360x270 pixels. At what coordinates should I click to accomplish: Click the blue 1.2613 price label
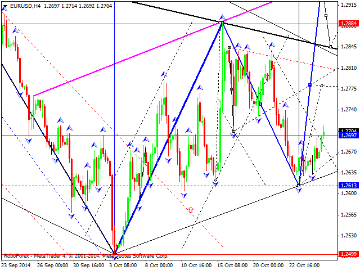point(349,185)
